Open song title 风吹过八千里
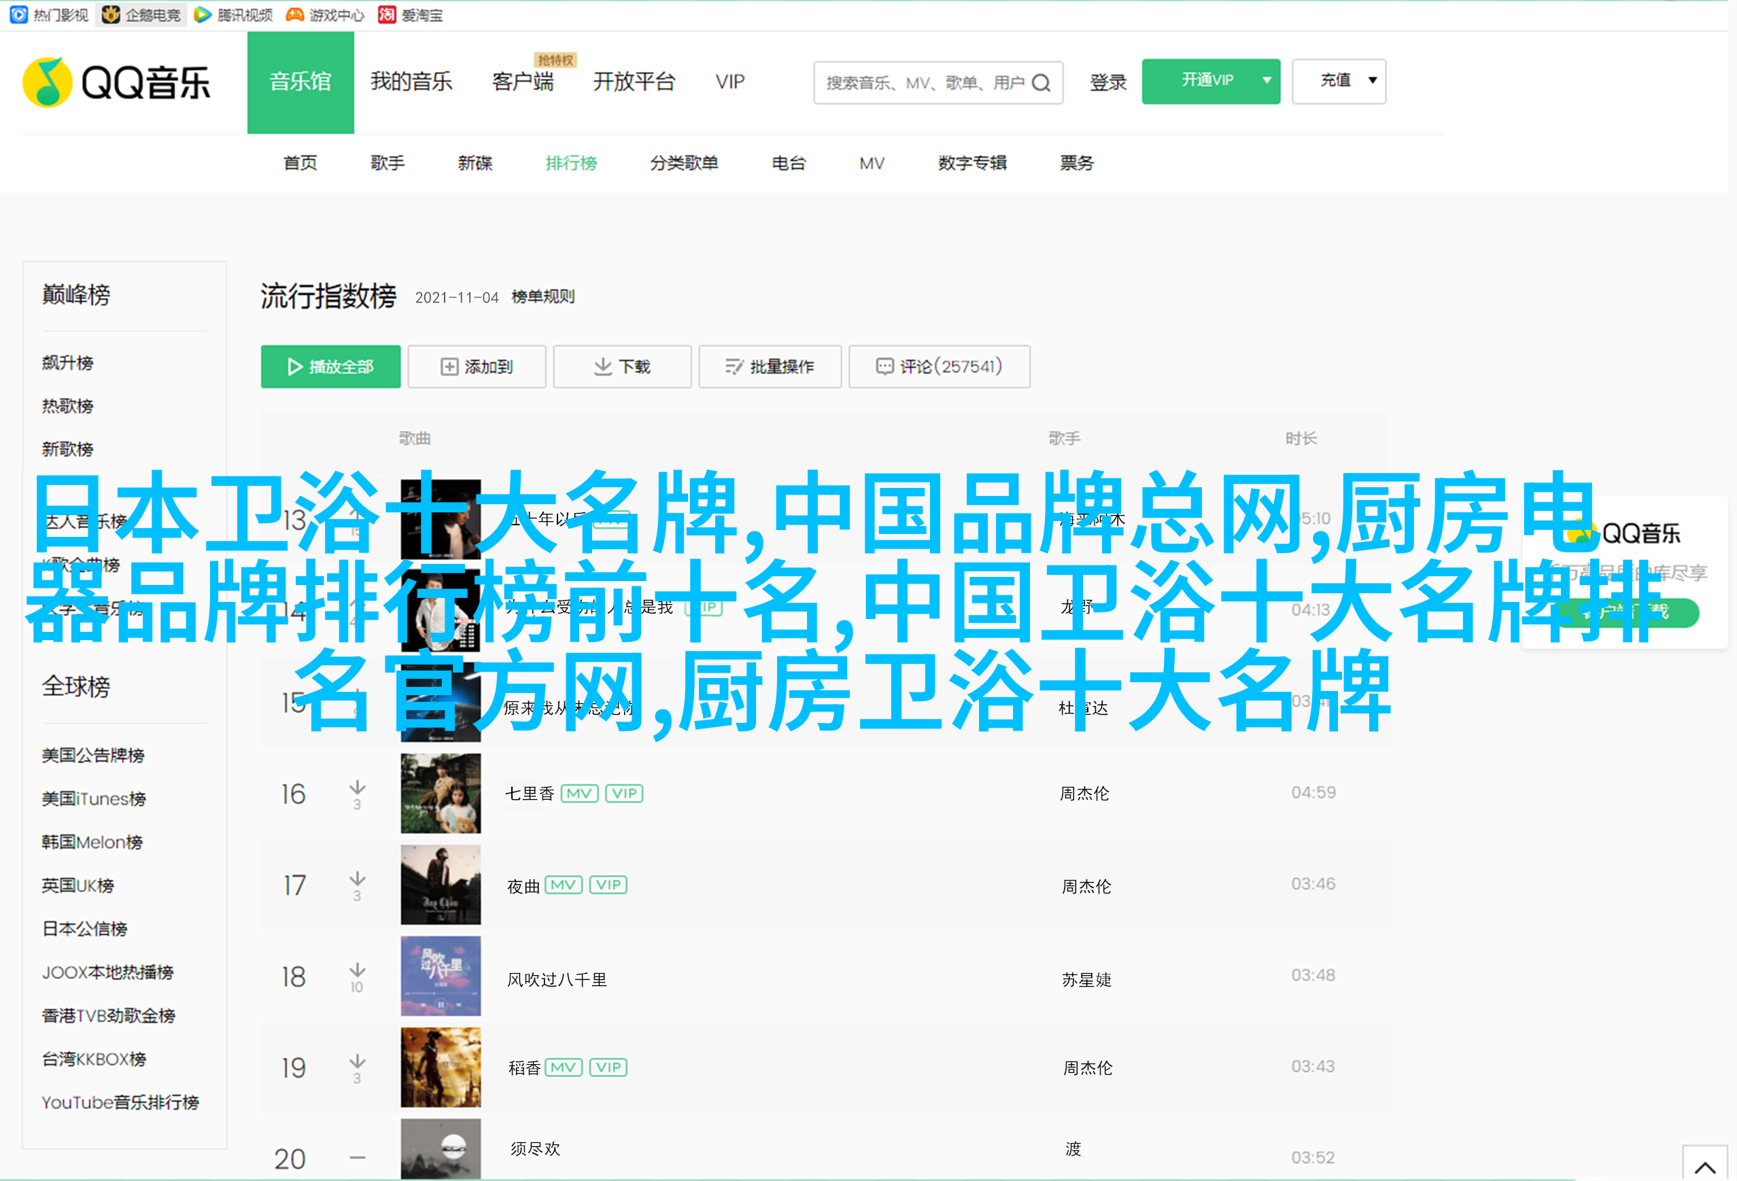 pyautogui.click(x=557, y=980)
